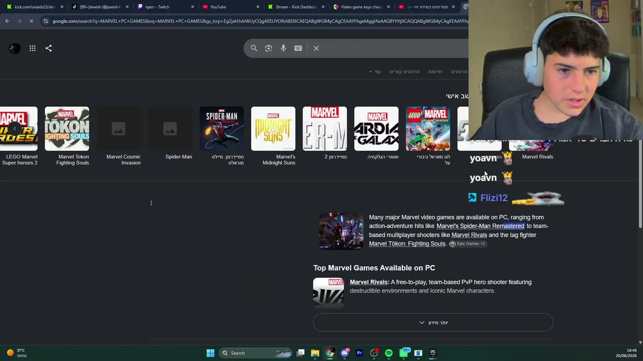Screen dimensions: 643x361
Task: Start voice search with the microphone icon
Action: point(283,48)
